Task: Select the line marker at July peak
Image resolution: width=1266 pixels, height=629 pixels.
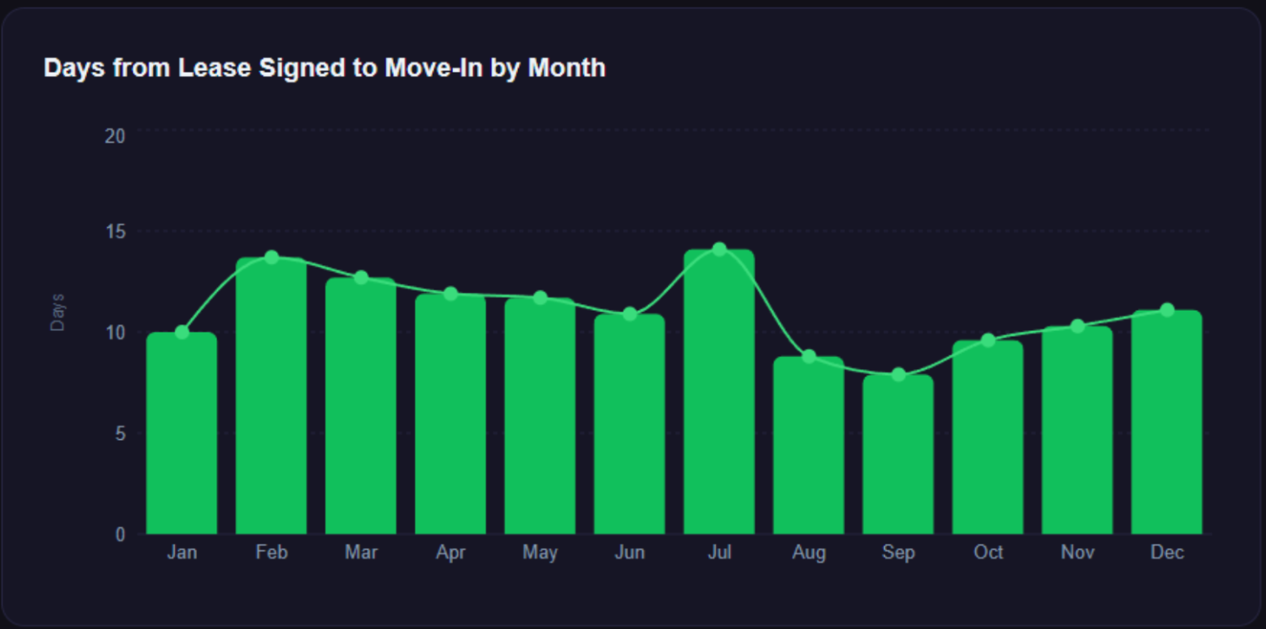Action: click(719, 249)
